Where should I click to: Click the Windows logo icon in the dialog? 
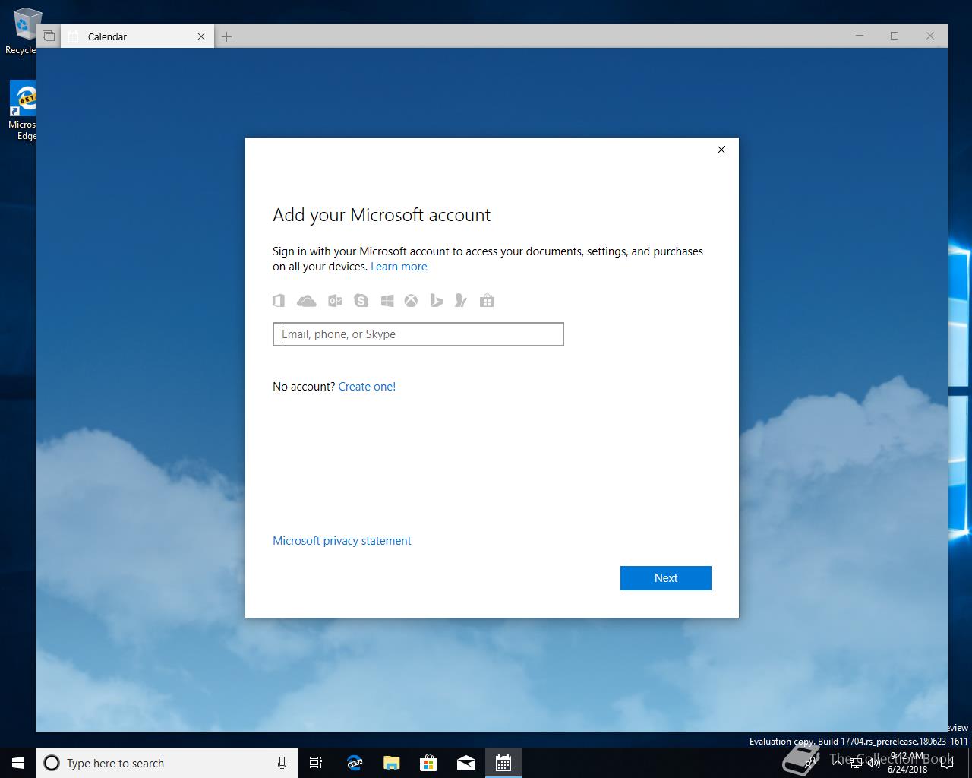point(387,301)
